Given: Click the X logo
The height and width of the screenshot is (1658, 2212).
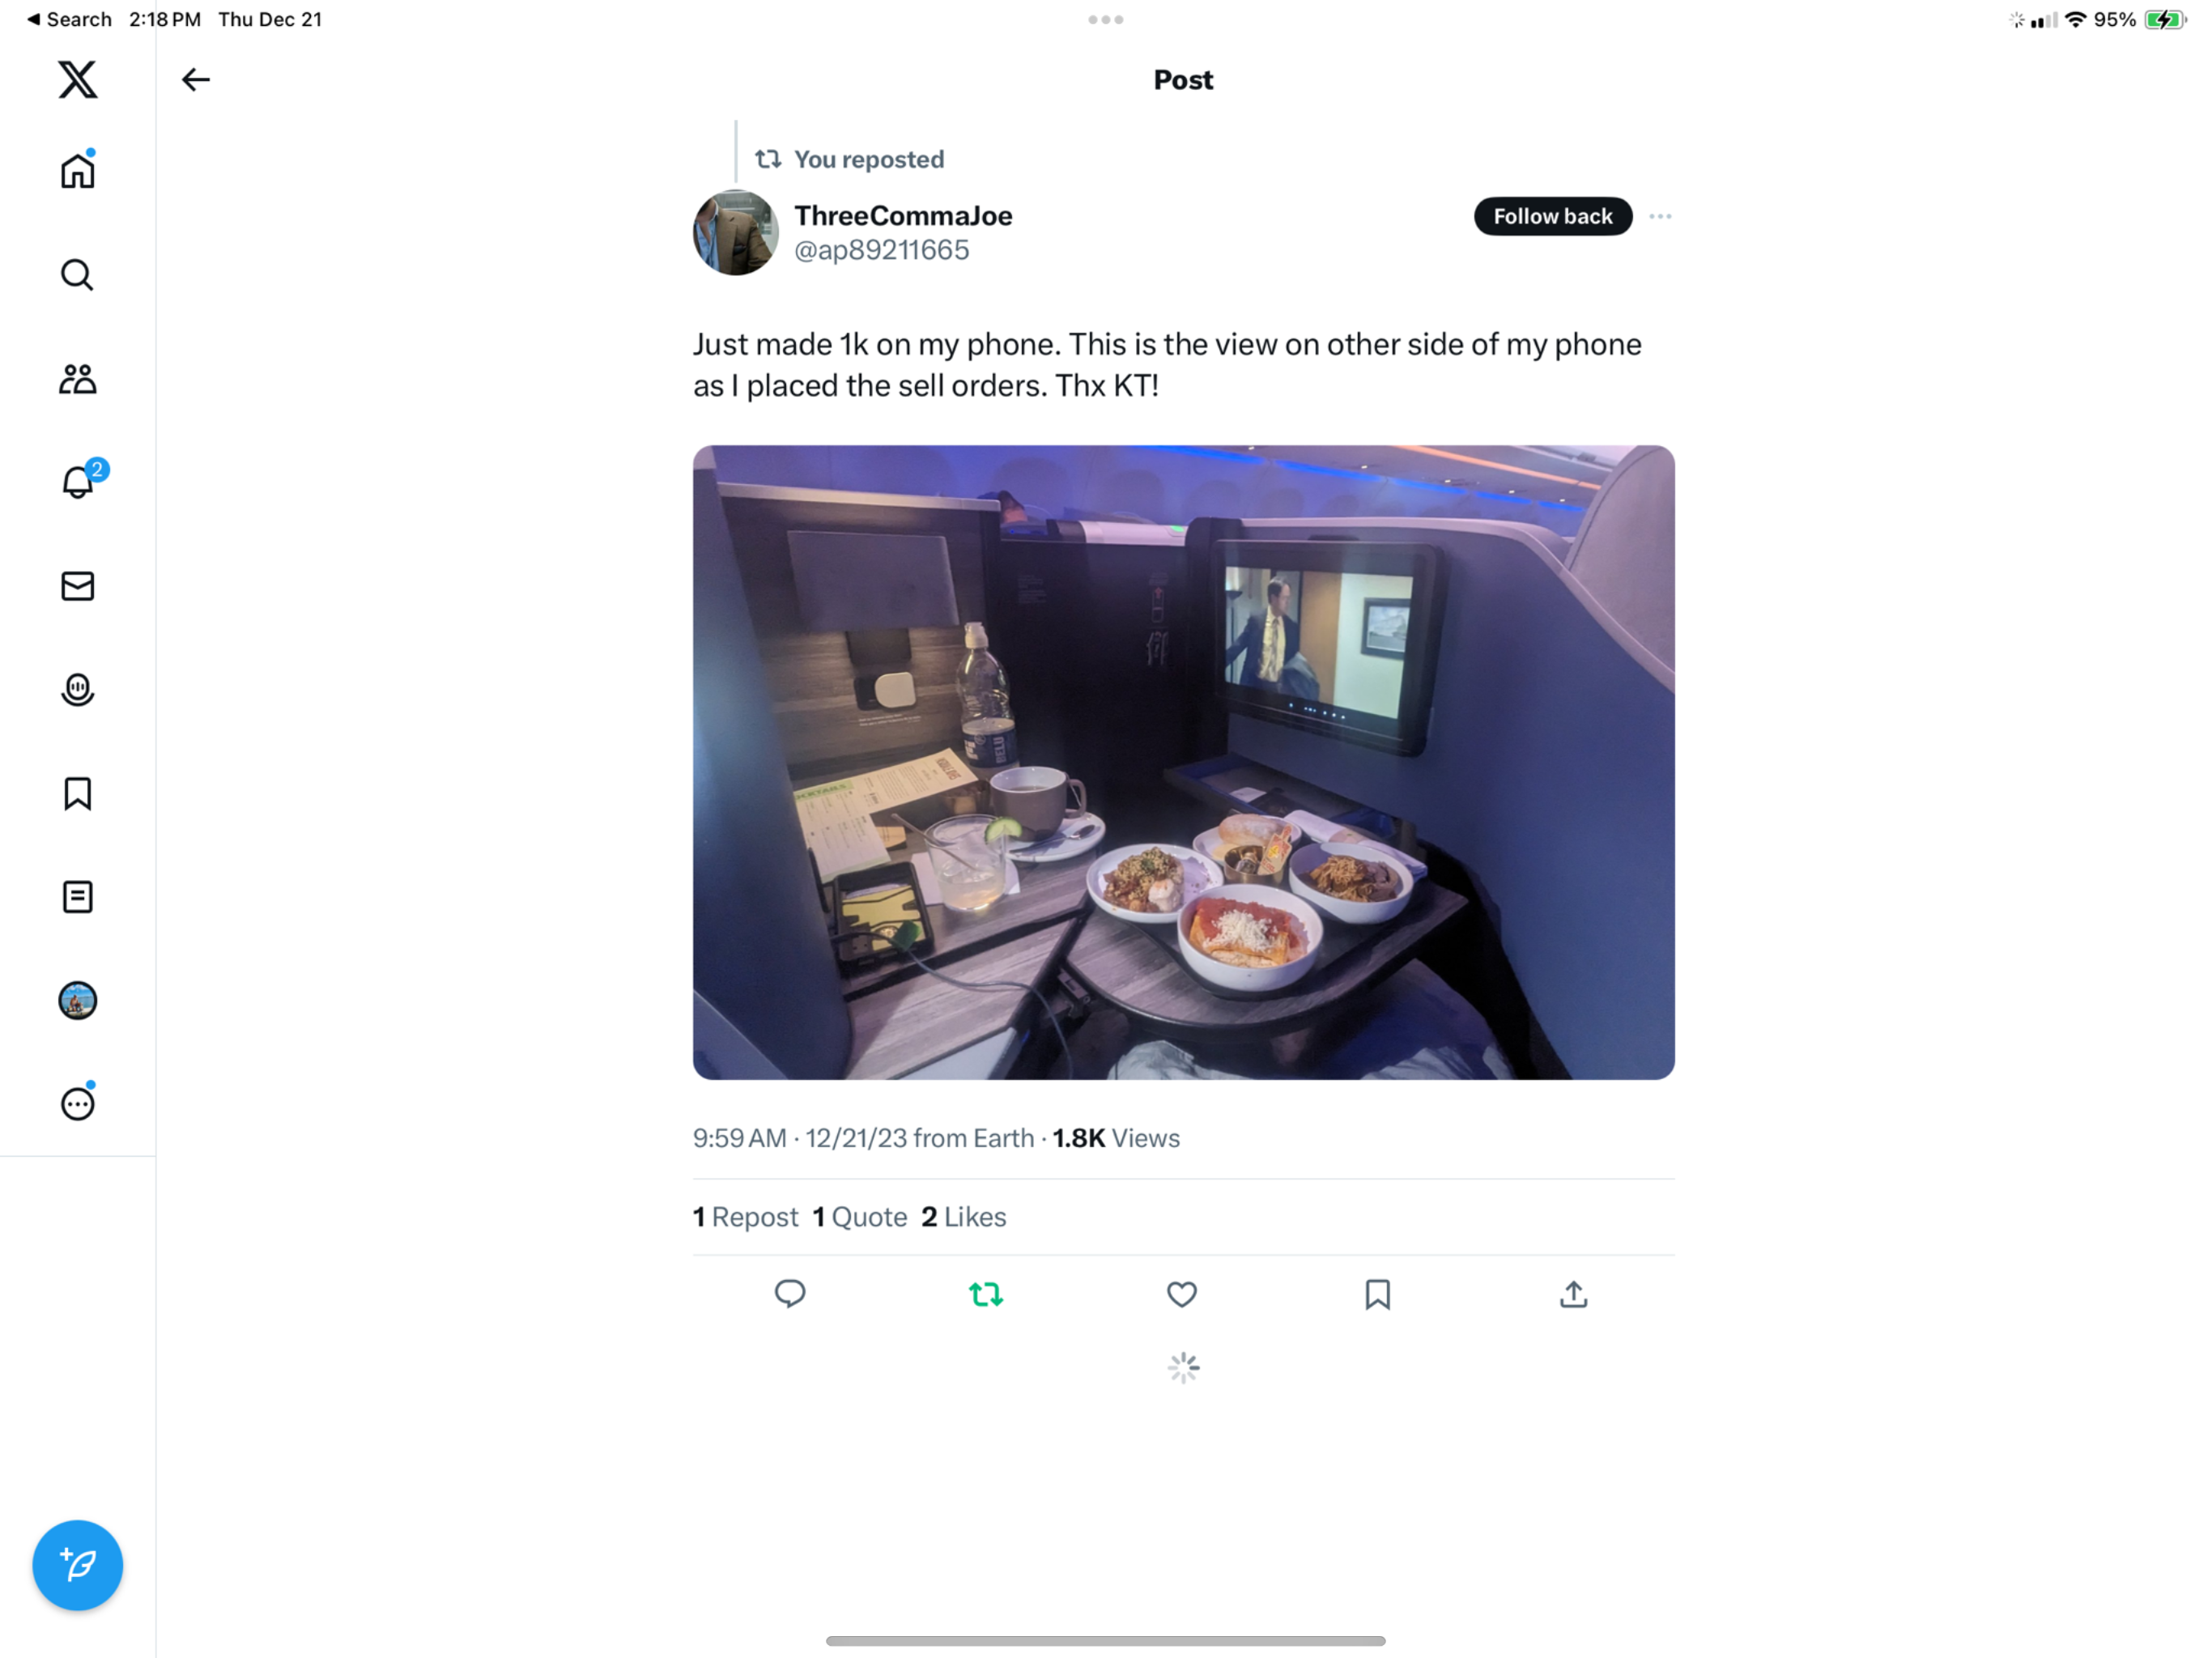Looking at the screenshot, I should tap(77, 79).
